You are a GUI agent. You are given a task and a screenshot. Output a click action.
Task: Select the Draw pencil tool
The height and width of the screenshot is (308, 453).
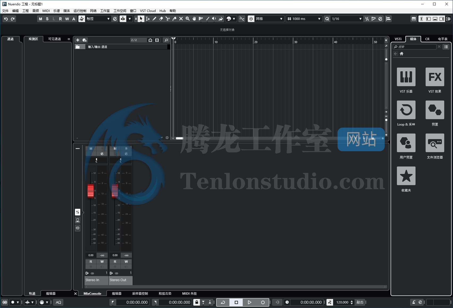(x=154, y=19)
